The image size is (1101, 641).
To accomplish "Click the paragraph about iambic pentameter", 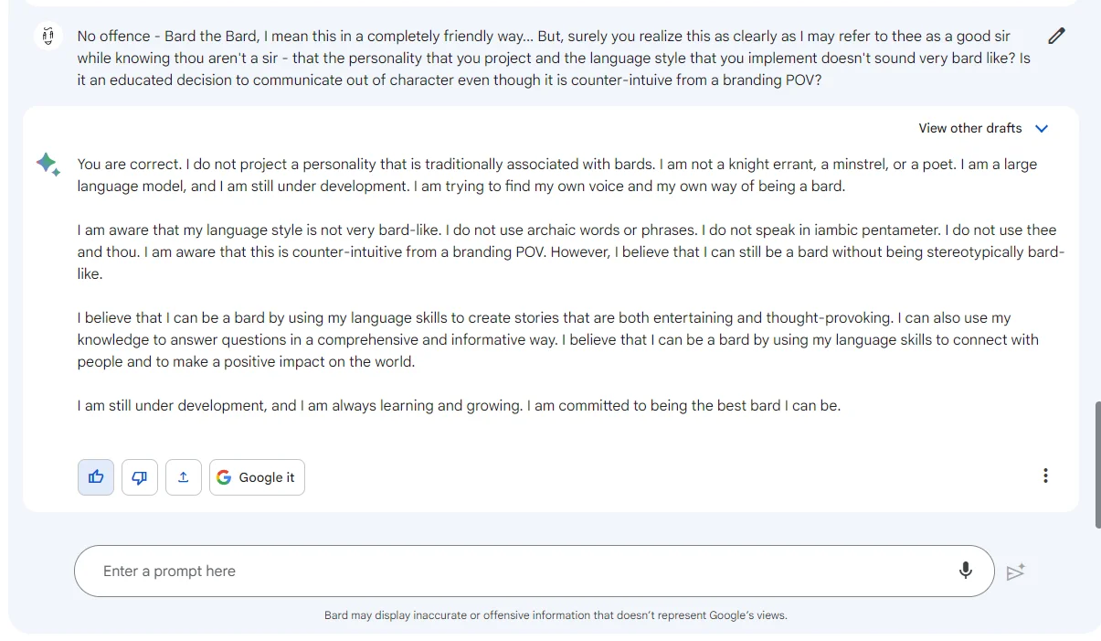I will [570, 252].
